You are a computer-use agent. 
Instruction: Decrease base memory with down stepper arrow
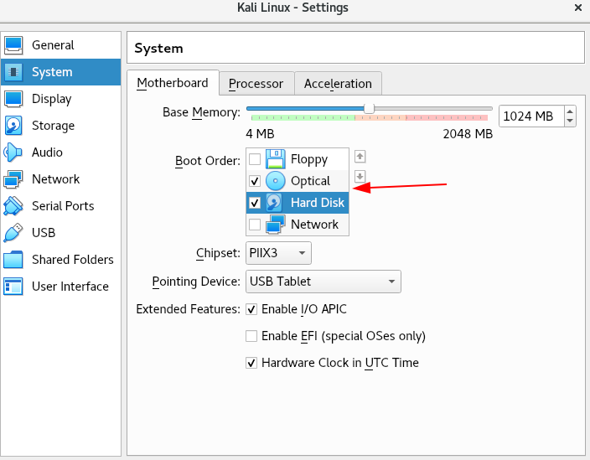coord(570,121)
